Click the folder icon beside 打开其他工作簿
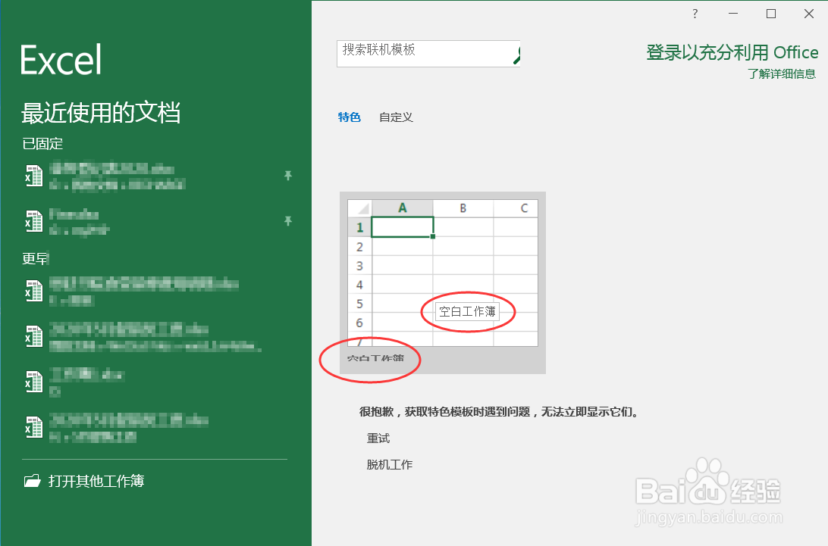The width and height of the screenshot is (828, 546). click(32, 481)
